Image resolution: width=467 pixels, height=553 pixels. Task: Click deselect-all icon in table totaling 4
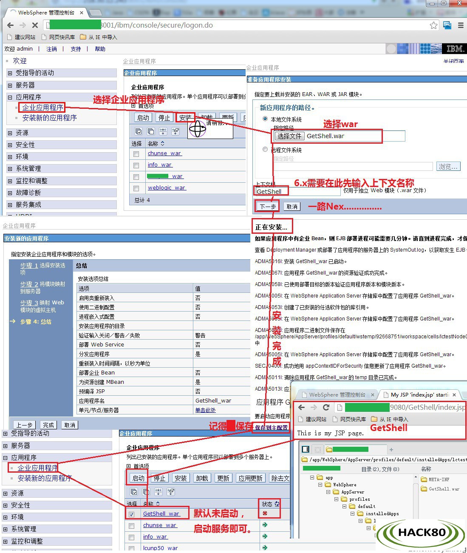pyautogui.click(x=151, y=131)
